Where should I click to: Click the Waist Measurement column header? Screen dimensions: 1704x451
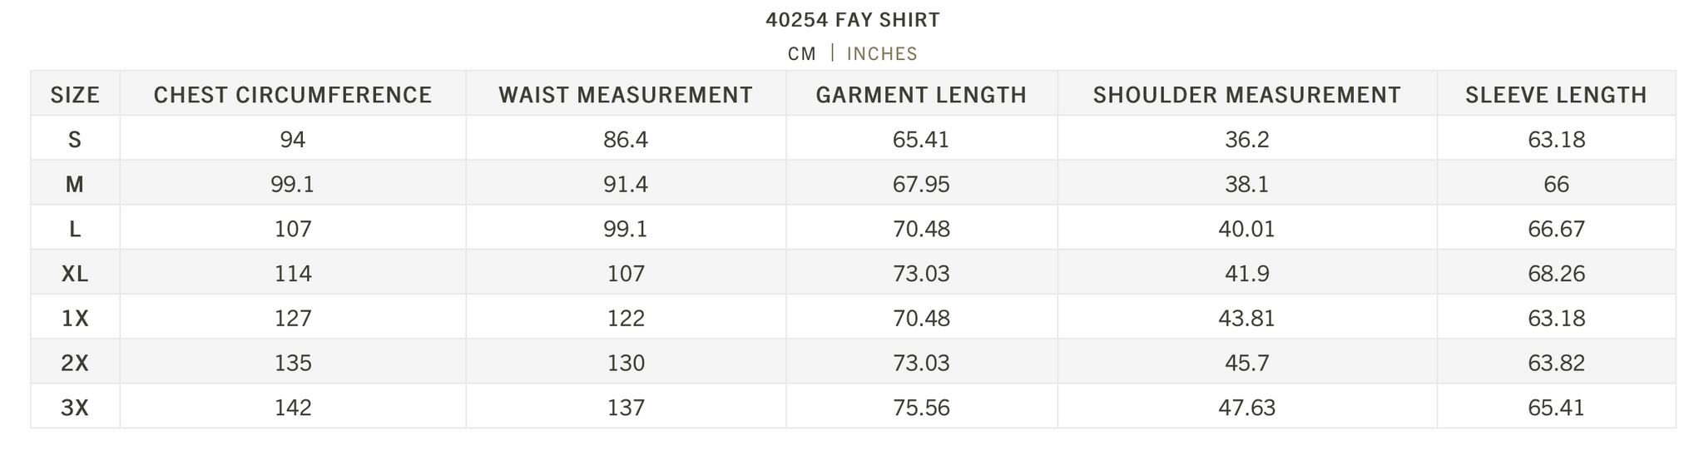pos(626,95)
